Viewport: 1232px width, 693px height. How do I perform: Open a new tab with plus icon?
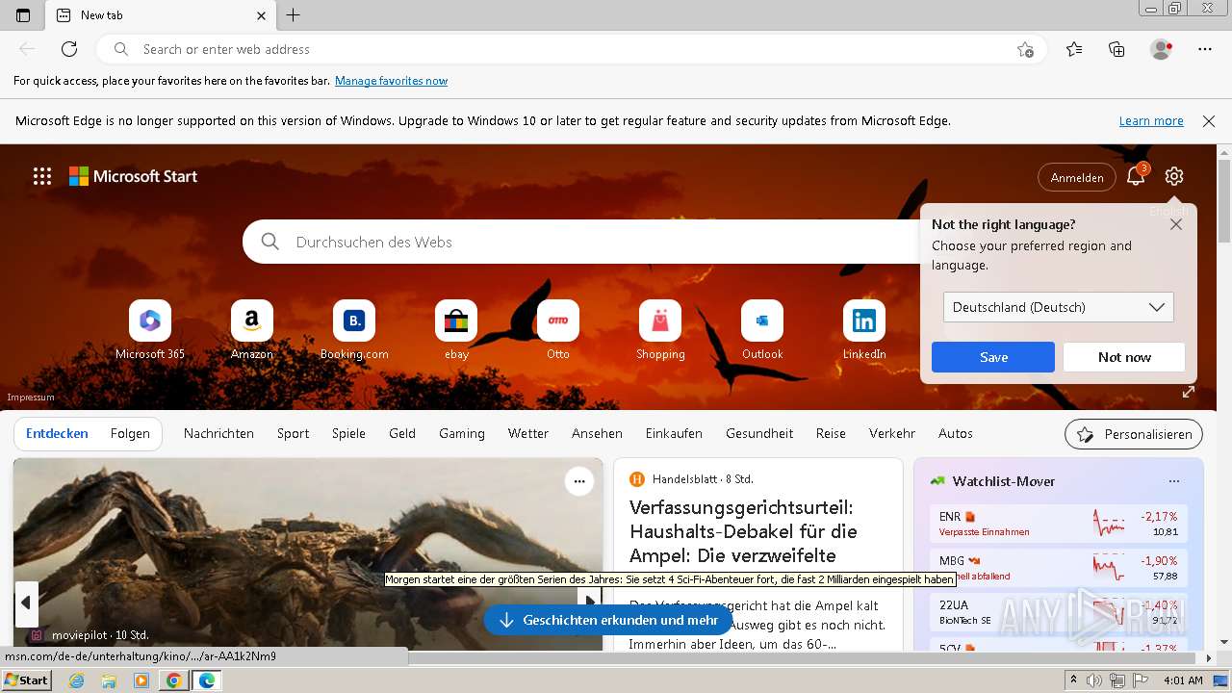[x=294, y=15]
